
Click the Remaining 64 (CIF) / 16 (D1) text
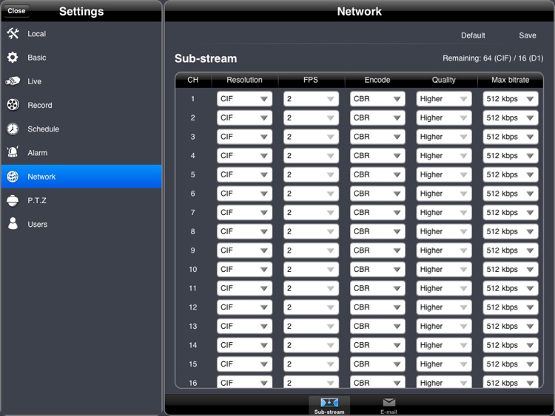(x=493, y=58)
